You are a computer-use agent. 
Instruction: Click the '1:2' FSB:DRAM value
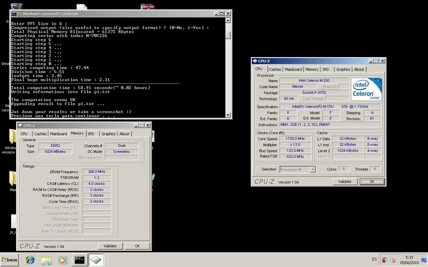click(97, 178)
